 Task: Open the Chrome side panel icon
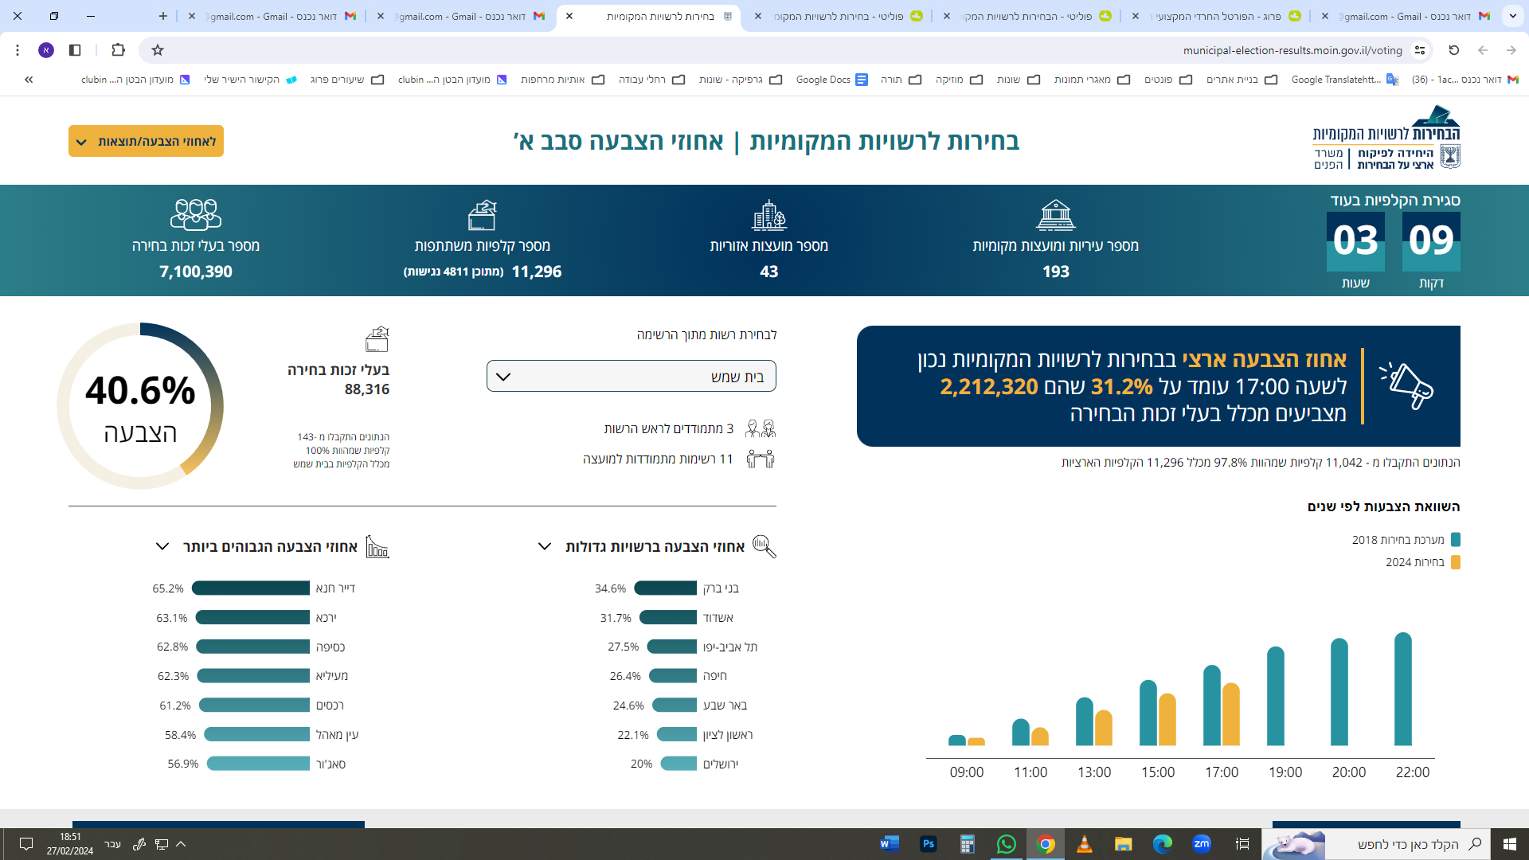(75, 50)
